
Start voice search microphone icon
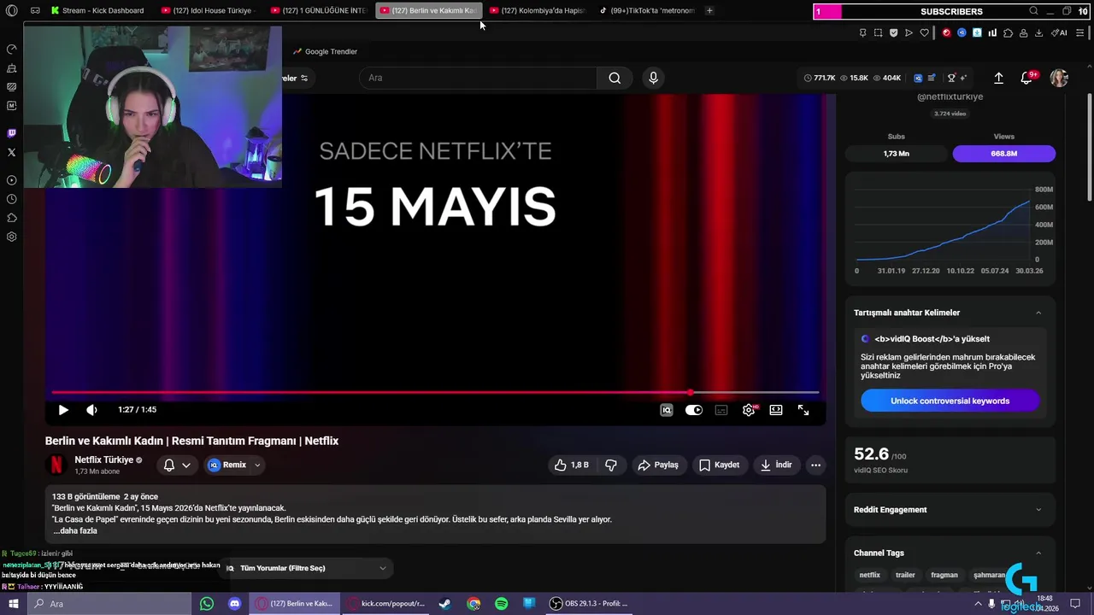coord(653,78)
